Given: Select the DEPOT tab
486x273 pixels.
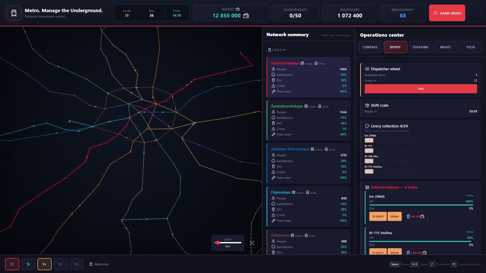Looking at the screenshot, I should [395, 47].
